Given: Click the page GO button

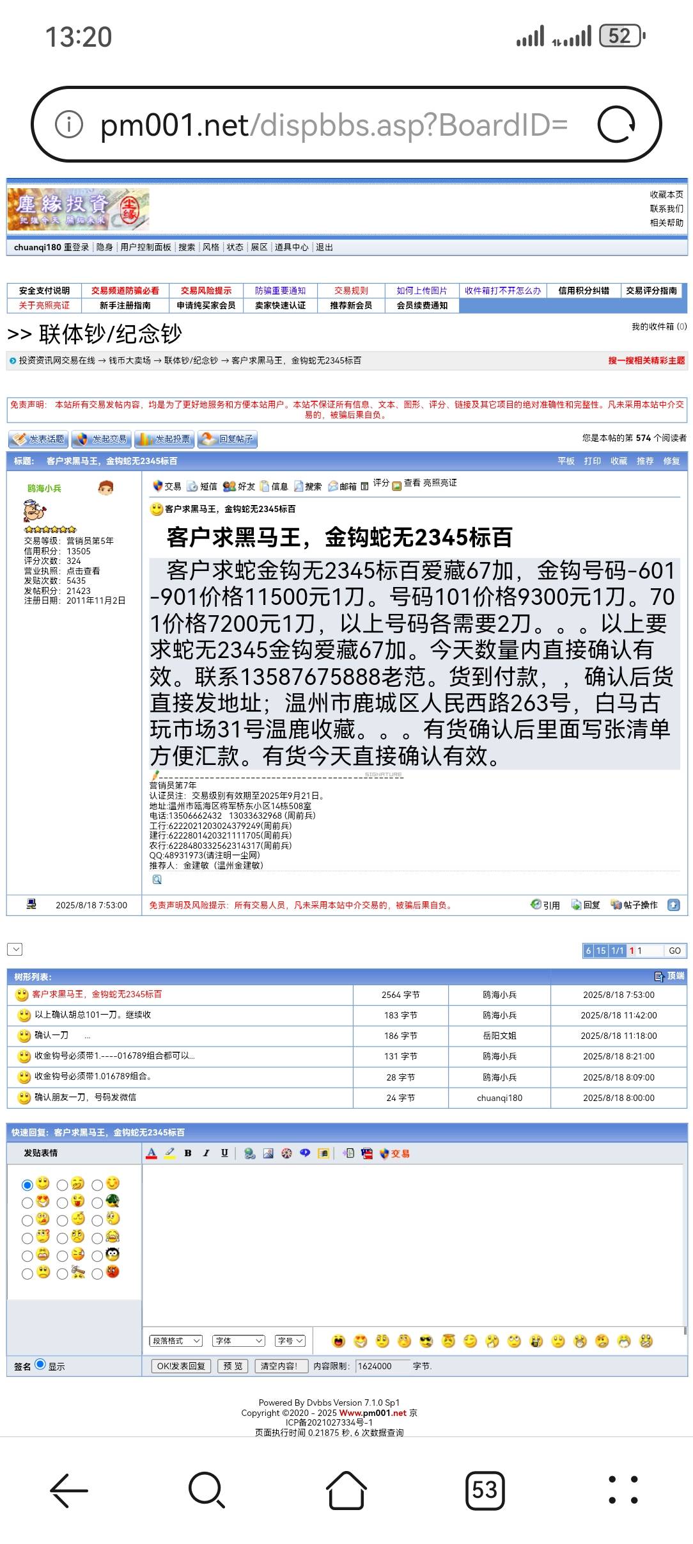Looking at the screenshot, I should coord(674,951).
